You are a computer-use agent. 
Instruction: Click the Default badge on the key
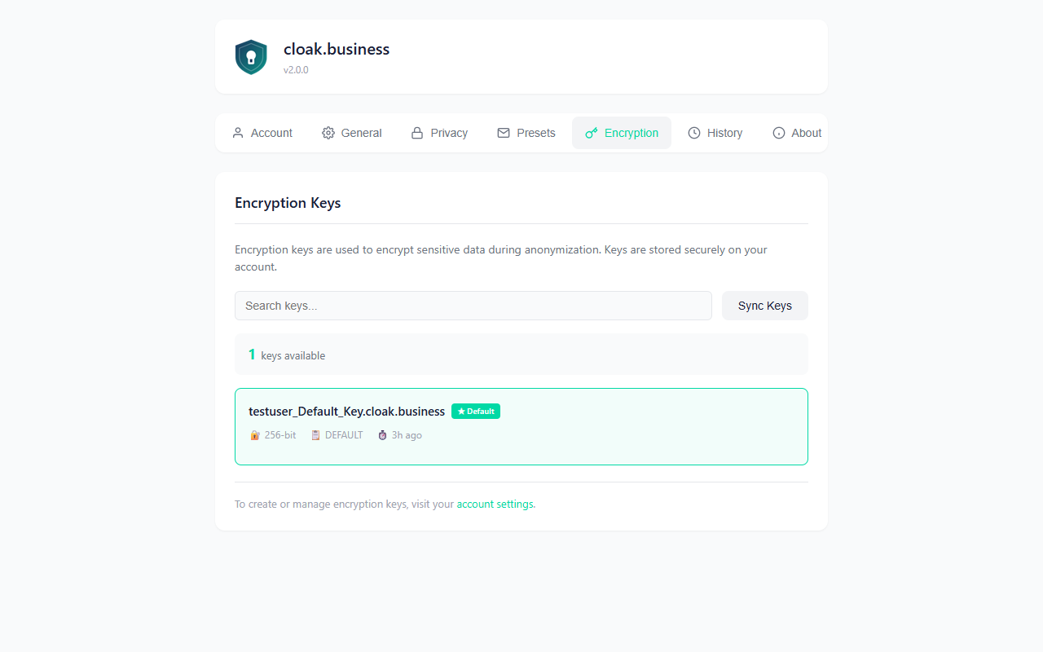(x=475, y=411)
